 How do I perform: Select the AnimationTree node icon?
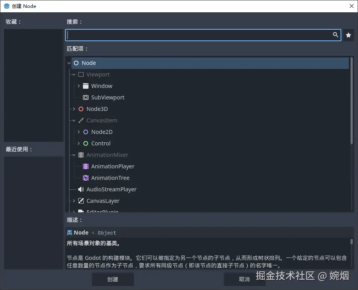pos(86,178)
